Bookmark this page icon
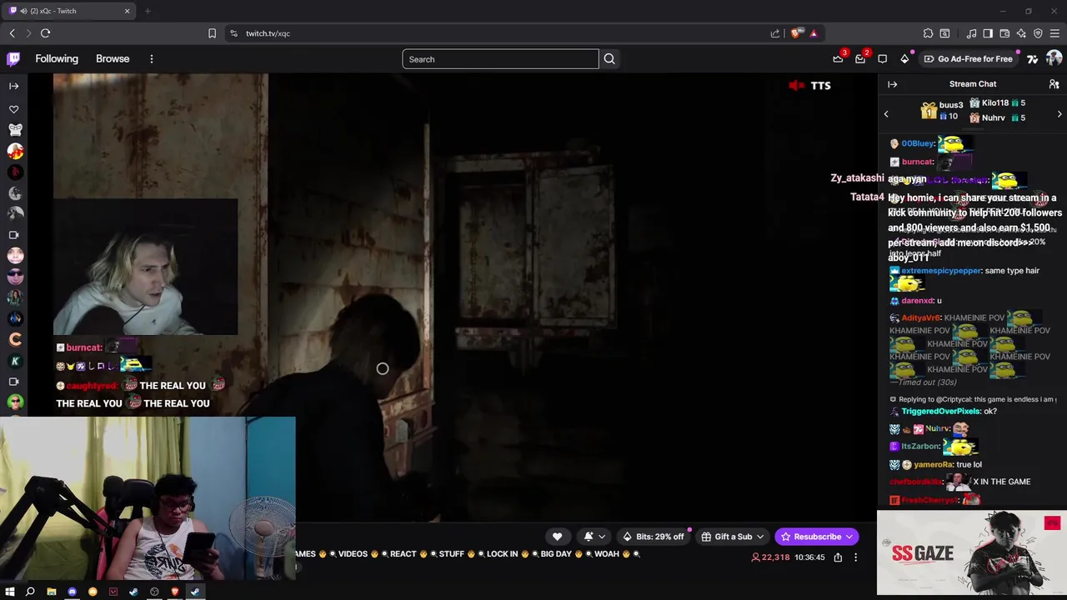The image size is (1067, 600). 212,33
